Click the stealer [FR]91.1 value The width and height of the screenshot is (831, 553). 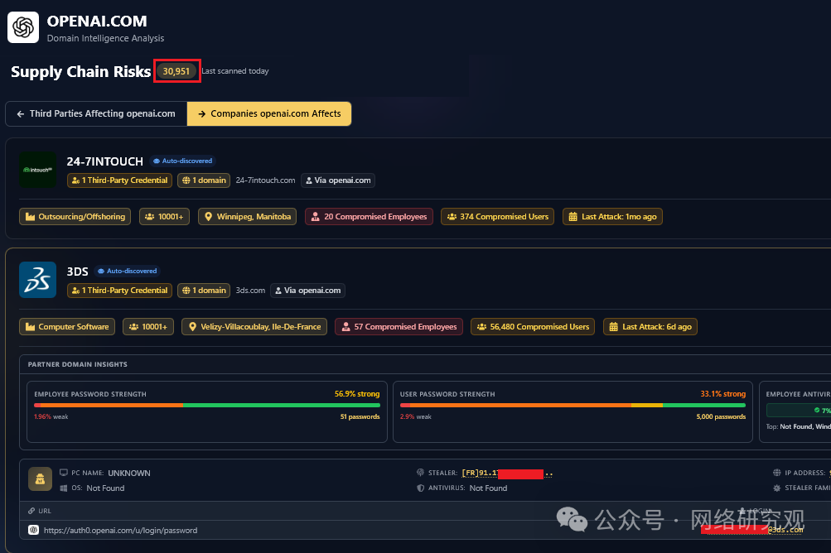pos(507,473)
